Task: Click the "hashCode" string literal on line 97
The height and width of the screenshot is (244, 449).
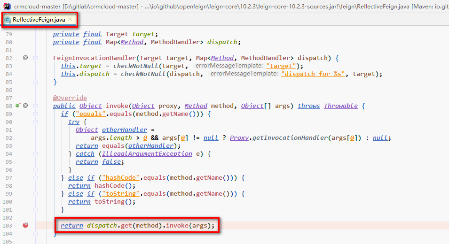Action: click(x=121, y=178)
